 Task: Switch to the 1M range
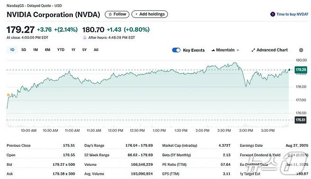[35, 50]
